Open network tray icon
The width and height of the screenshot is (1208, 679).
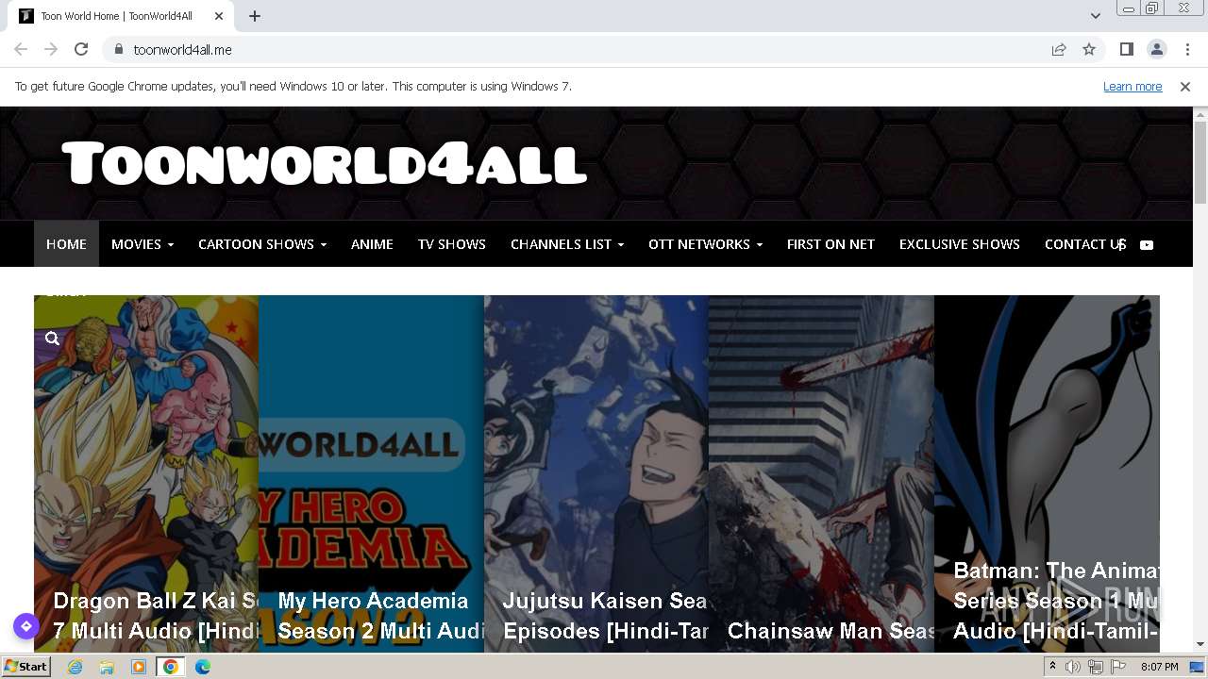point(1096,667)
